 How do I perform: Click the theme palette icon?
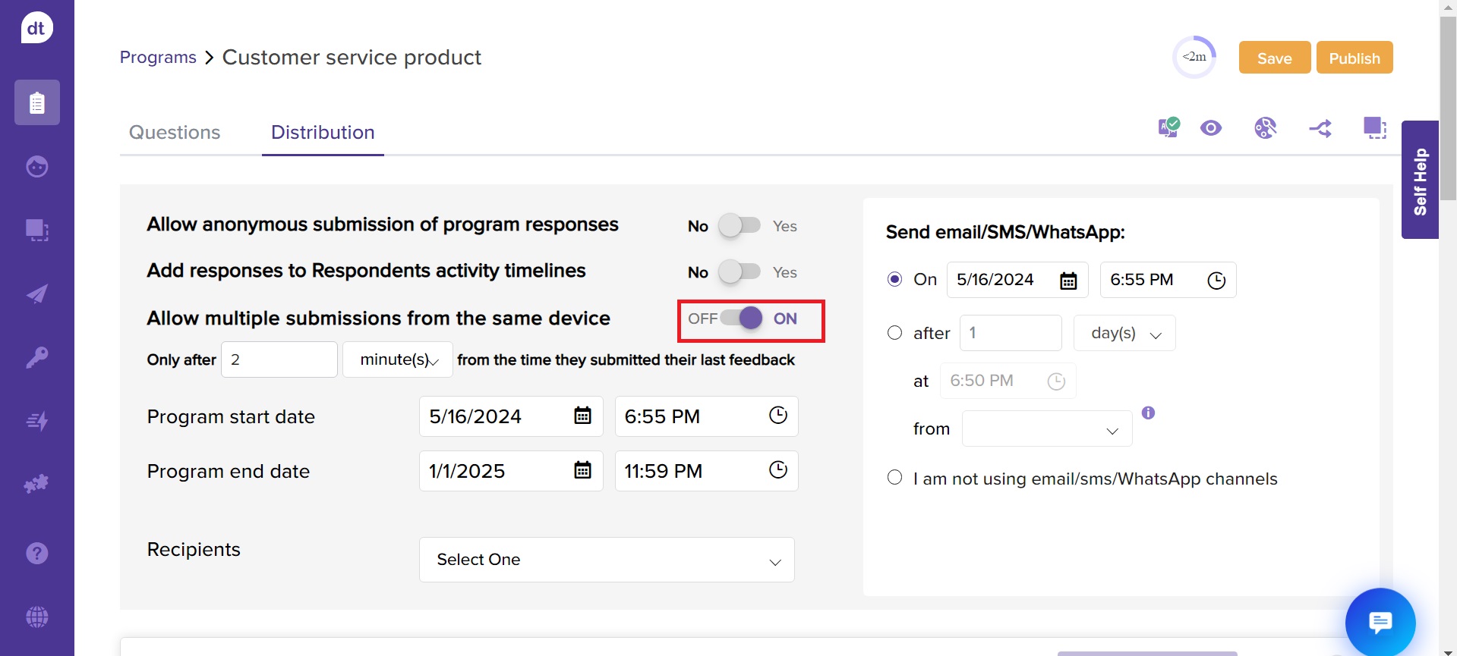tap(1265, 128)
